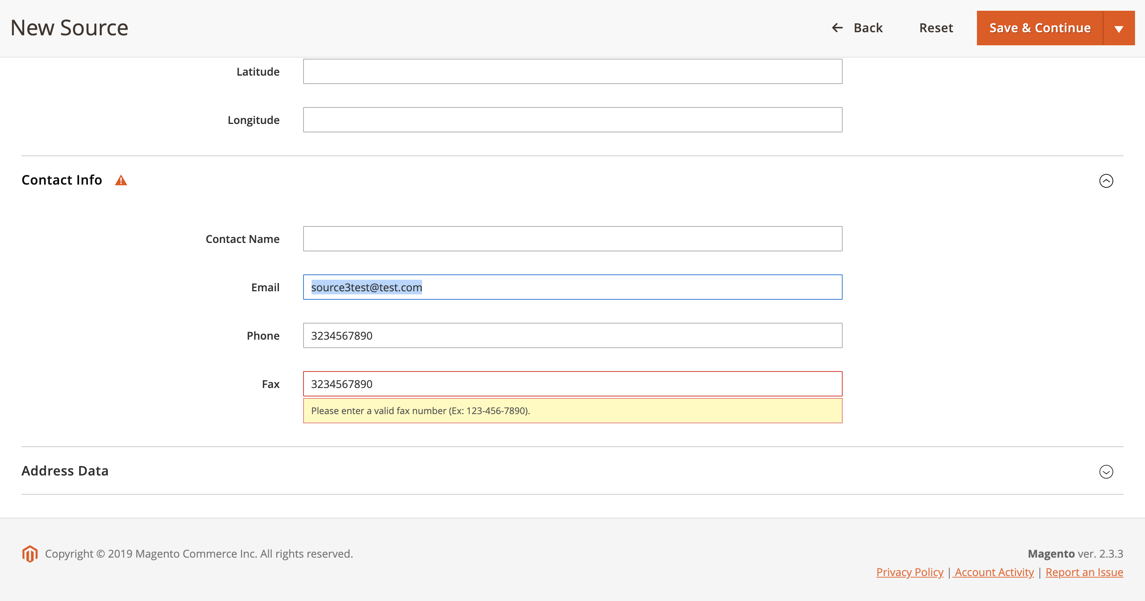Click the Save & Continue button

pyautogui.click(x=1040, y=28)
